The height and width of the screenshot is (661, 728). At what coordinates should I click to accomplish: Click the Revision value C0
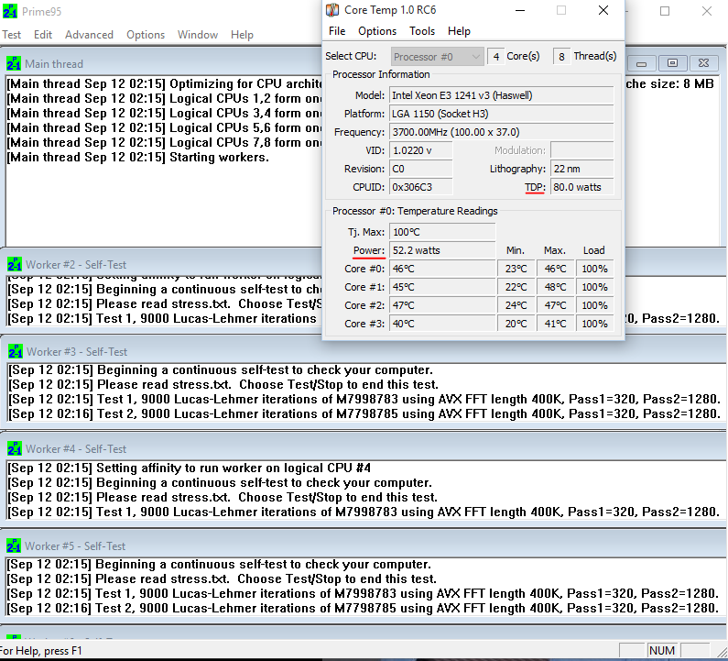pos(421,169)
